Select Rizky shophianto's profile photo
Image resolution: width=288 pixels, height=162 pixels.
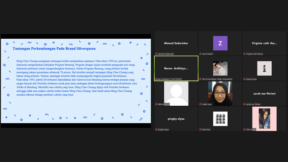tap(220, 68)
